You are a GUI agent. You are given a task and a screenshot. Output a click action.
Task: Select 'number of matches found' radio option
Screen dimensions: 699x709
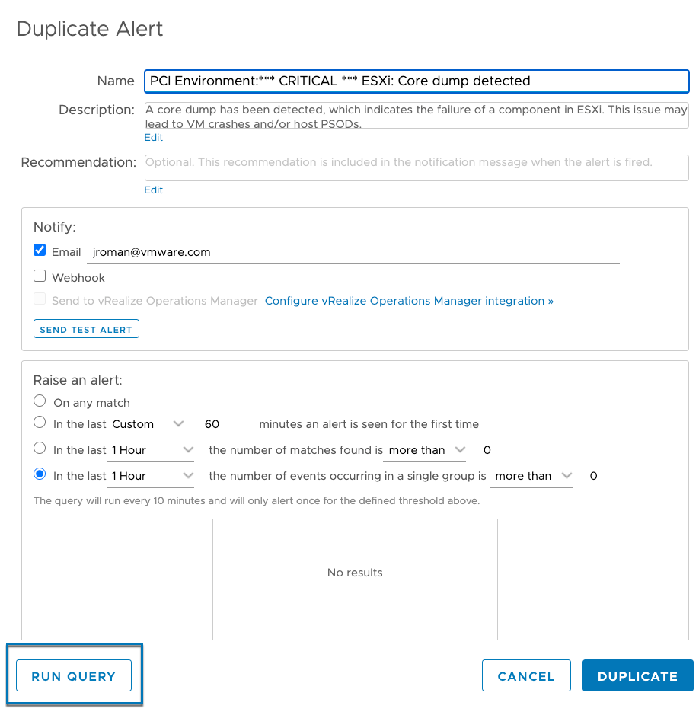point(40,449)
